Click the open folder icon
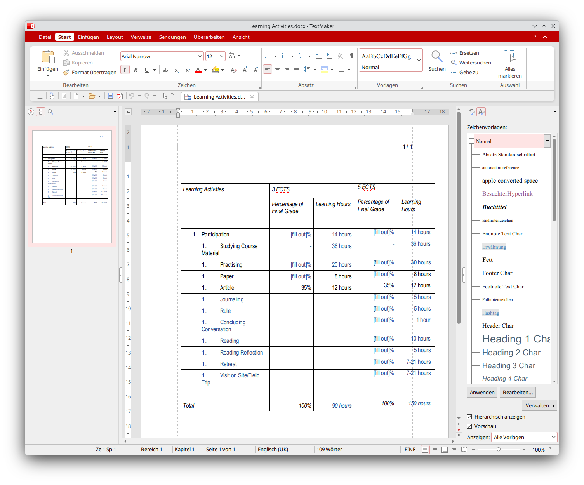Screen dimensions: 584x485 pyautogui.click(x=92, y=96)
